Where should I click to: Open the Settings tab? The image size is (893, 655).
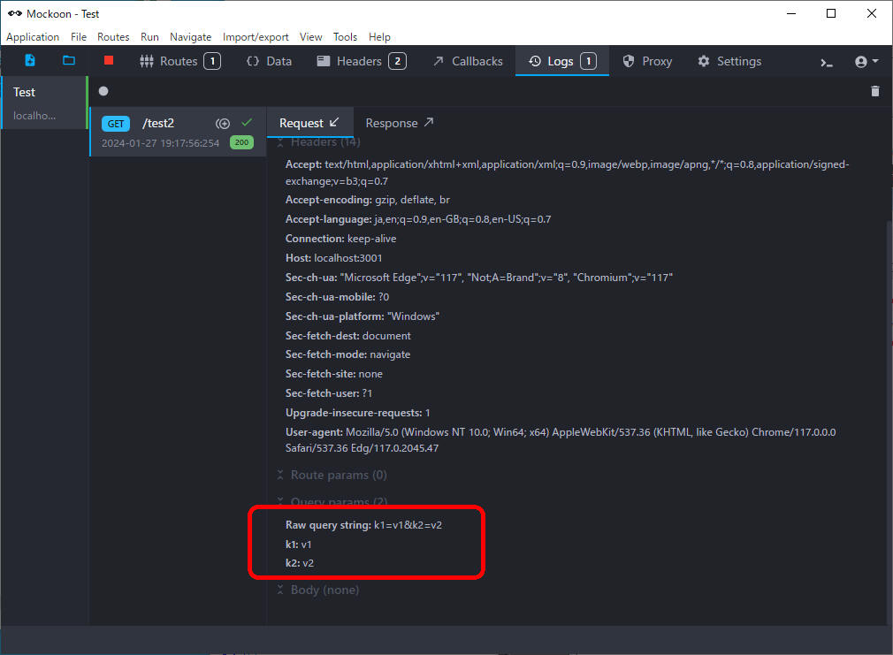pyautogui.click(x=729, y=61)
